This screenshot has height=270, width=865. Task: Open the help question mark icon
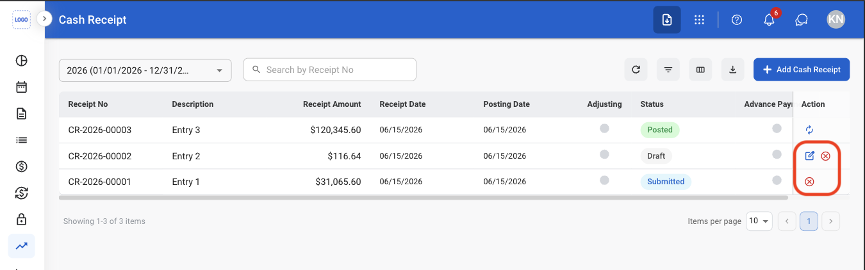click(x=737, y=20)
